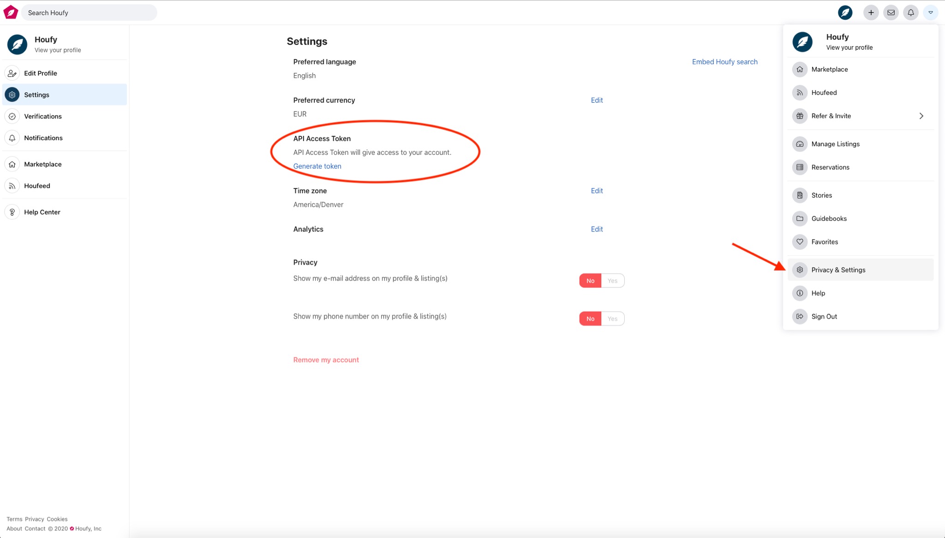Open the profile avatar in the top bar
The image size is (945, 538).
click(x=845, y=12)
